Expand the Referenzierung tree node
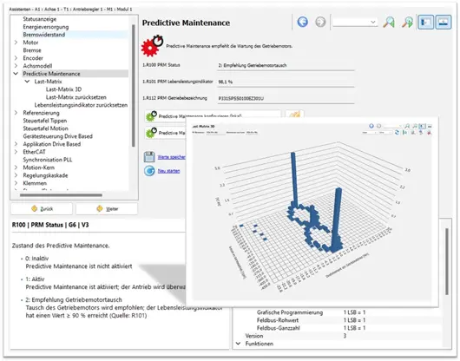The height and width of the screenshot is (361, 460). (x=16, y=113)
